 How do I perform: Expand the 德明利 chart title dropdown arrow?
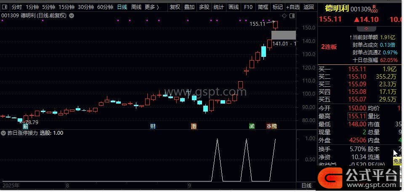(71, 16)
